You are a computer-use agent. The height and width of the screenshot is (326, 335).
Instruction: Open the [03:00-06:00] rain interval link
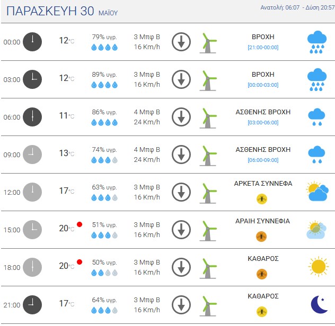(x=263, y=122)
